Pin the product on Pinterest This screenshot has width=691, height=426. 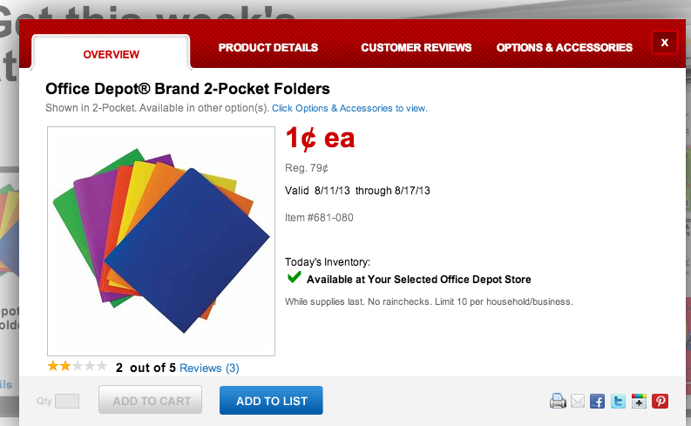661,401
